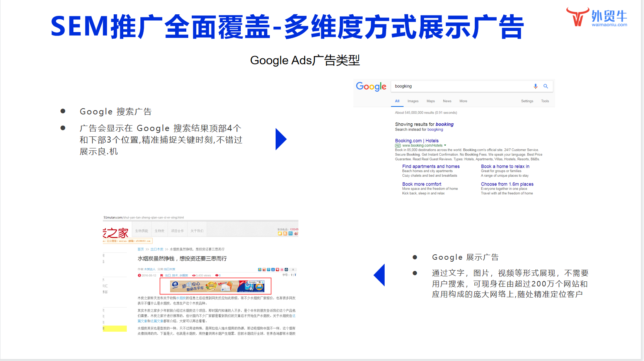Viewport: 644px width, 361px height.
Task: Click the red bookmark tag icon before 出口
Action: coord(162,275)
